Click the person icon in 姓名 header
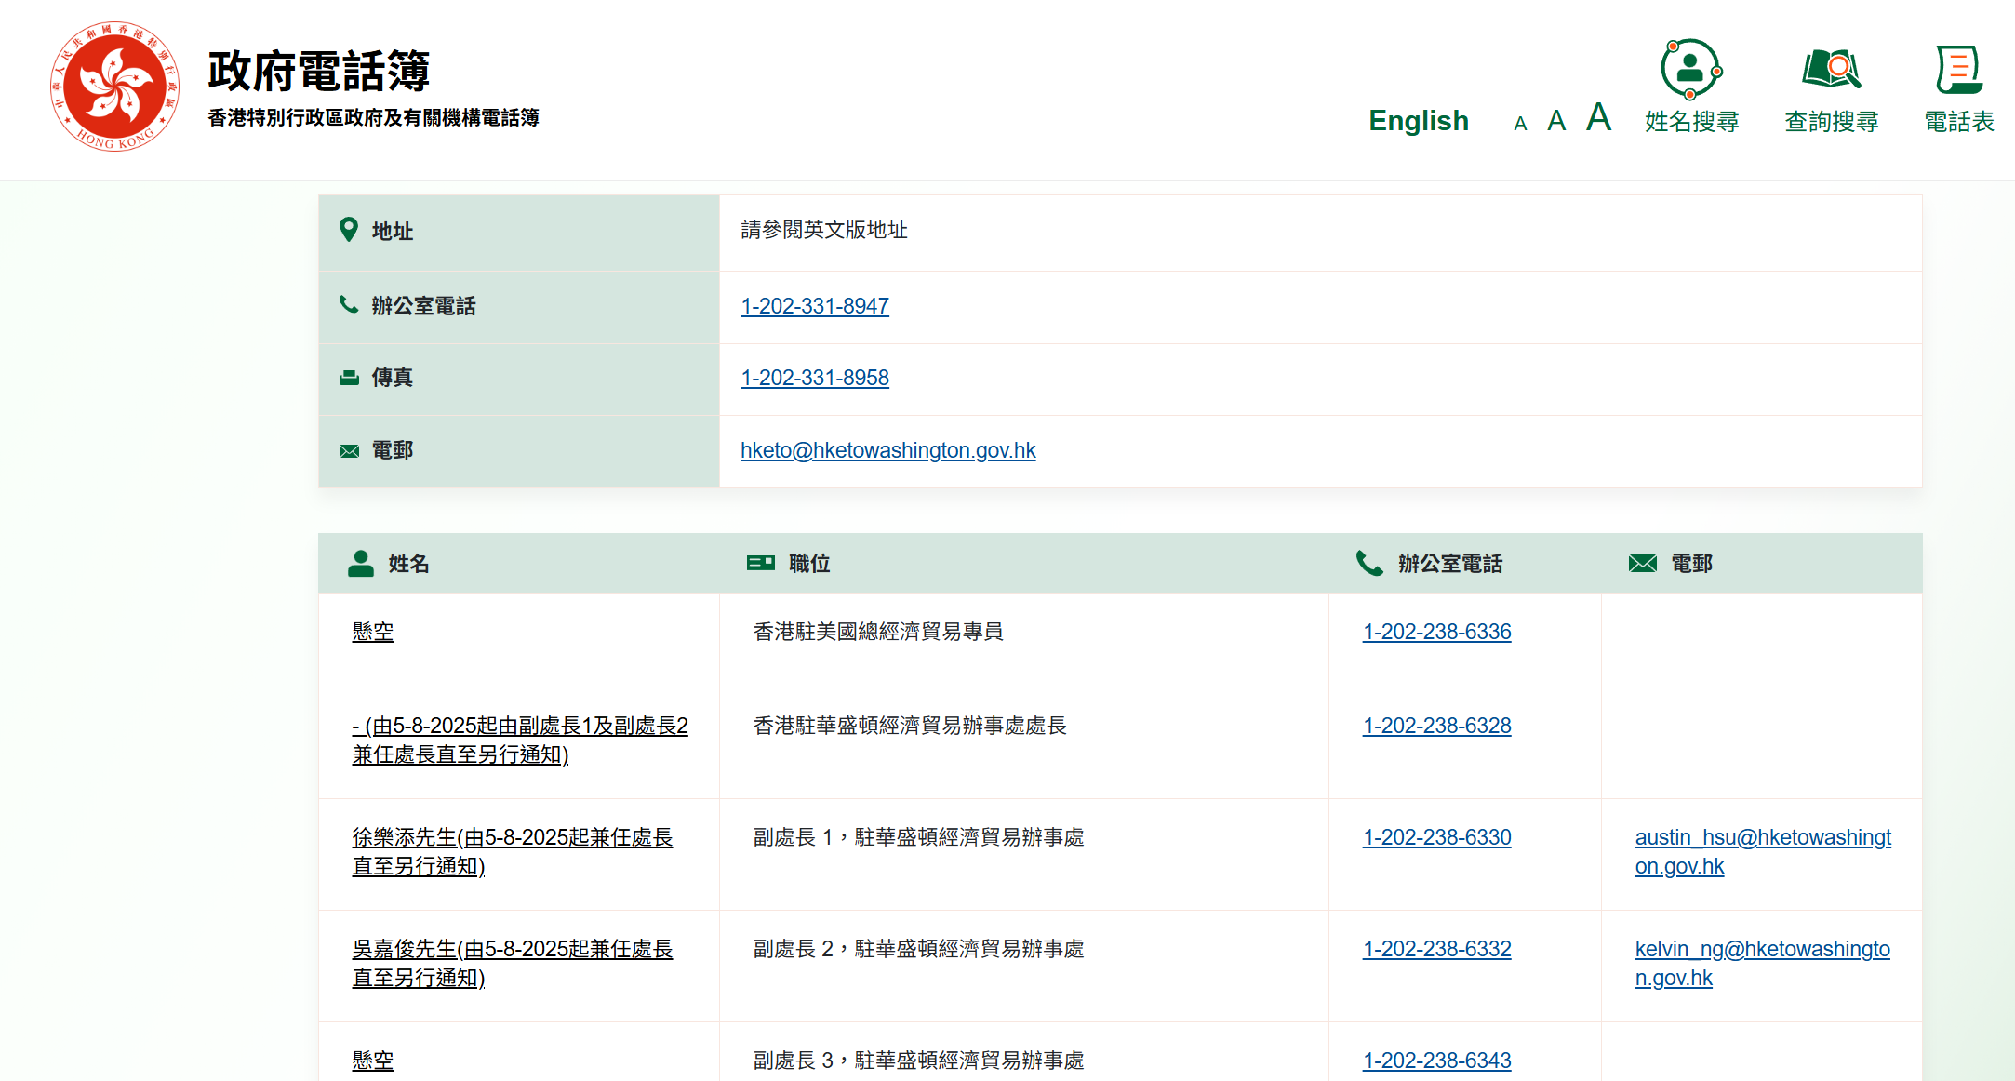 coord(360,561)
